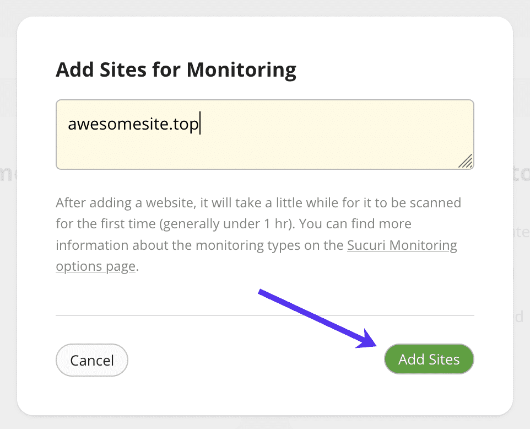
Task: Select the awesomesite.top domain text
Action: [x=133, y=124]
